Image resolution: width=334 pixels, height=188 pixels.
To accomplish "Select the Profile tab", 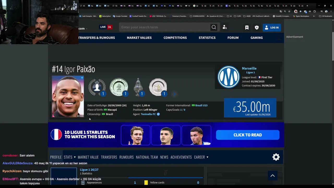I will [x=56, y=157].
